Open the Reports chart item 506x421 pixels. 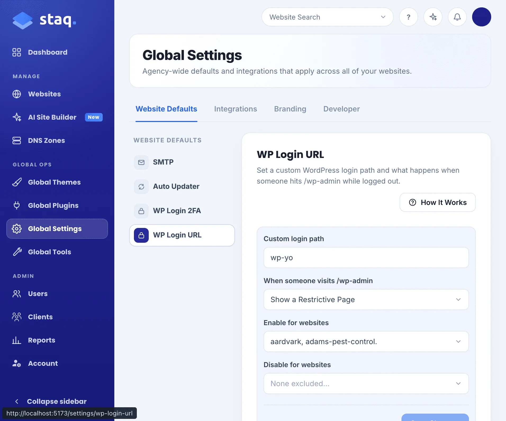click(57, 340)
